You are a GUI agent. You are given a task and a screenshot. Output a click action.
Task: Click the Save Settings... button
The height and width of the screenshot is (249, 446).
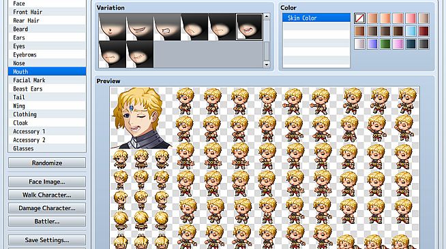47,240
